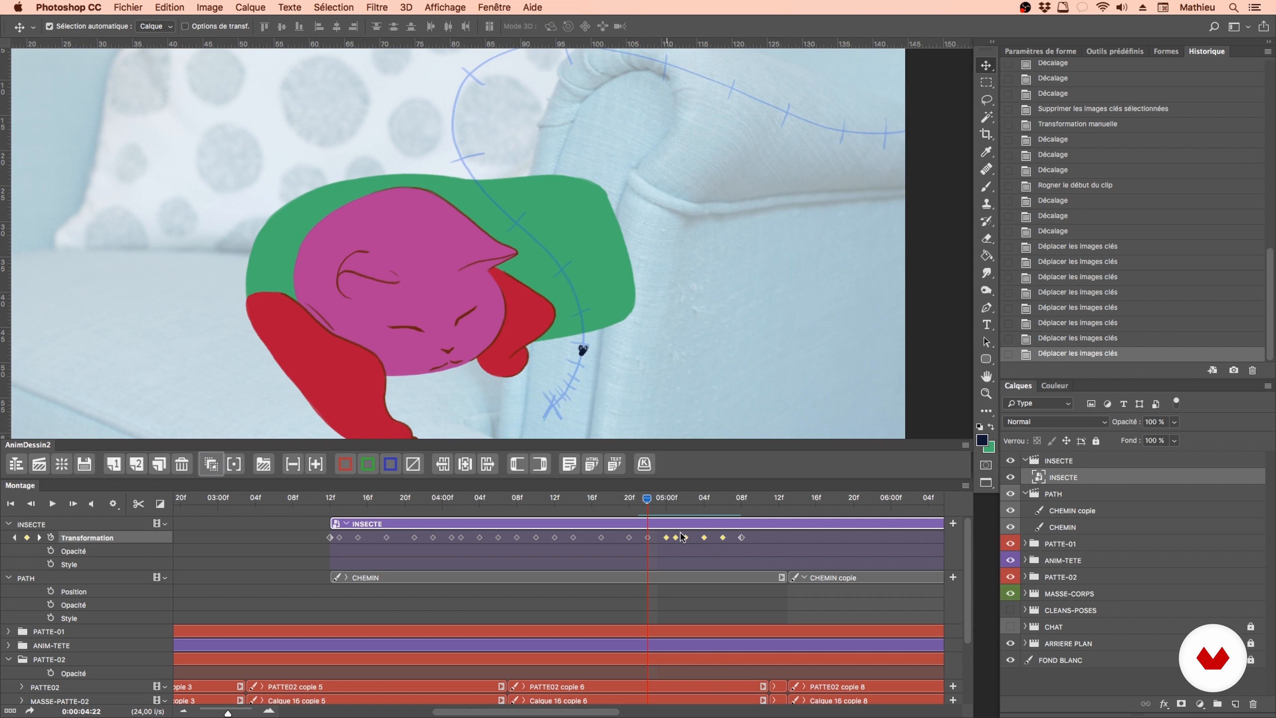Select the Clone Stamp tool
Image resolution: width=1276 pixels, height=718 pixels.
(986, 204)
